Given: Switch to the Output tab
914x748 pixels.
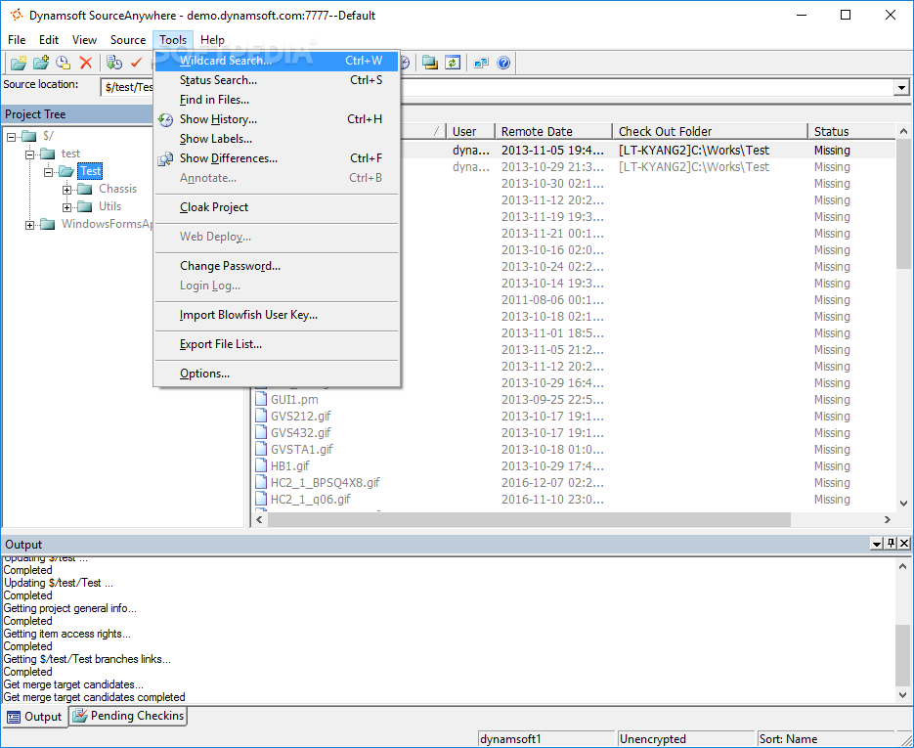Looking at the screenshot, I should point(35,717).
